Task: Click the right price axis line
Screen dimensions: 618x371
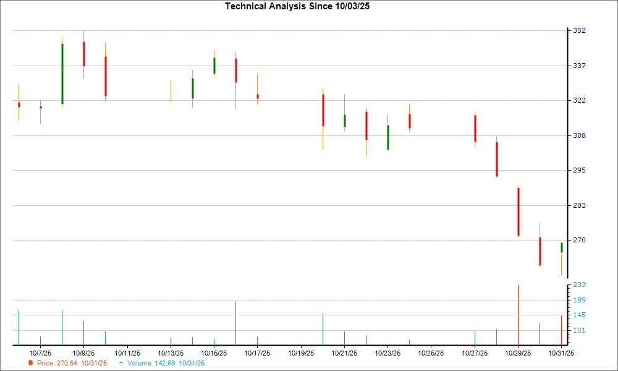Action: 567,155
